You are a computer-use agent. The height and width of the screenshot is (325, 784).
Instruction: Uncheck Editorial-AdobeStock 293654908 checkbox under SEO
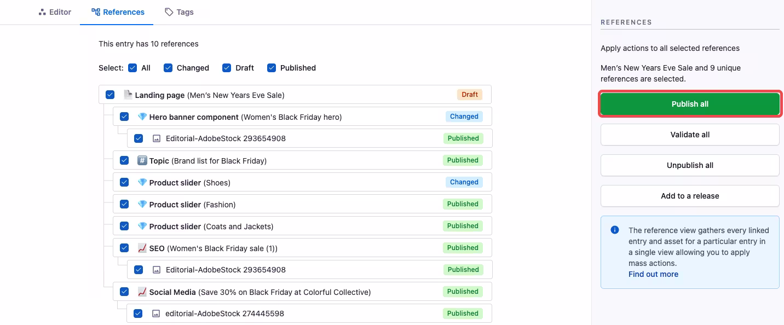tap(139, 270)
